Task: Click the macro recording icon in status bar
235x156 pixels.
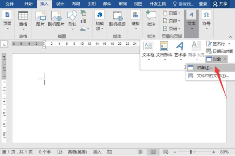Action: pyautogui.click(x=109, y=152)
